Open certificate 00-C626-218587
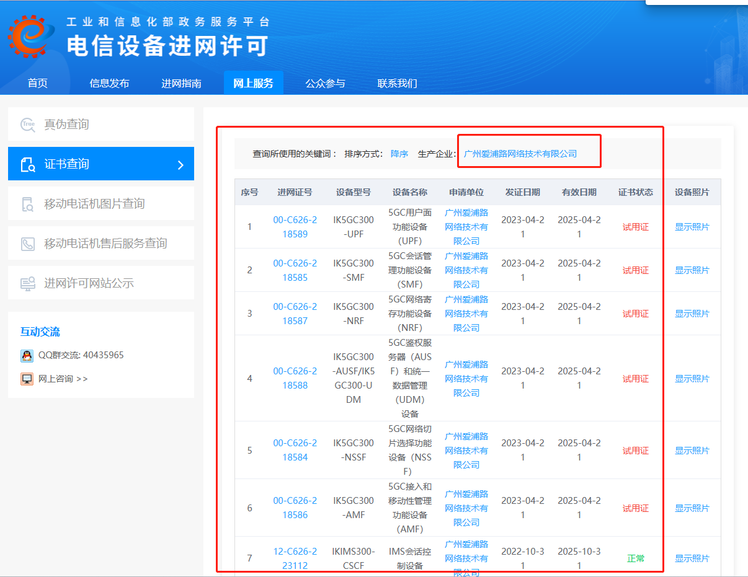 (x=295, y=314)
